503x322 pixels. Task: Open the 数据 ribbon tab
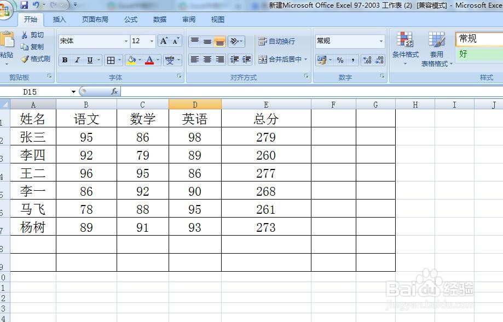pos(159,19)
